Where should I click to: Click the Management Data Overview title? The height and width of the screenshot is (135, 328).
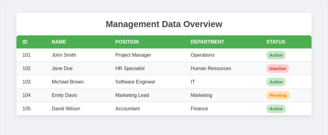tap(164, 24)
